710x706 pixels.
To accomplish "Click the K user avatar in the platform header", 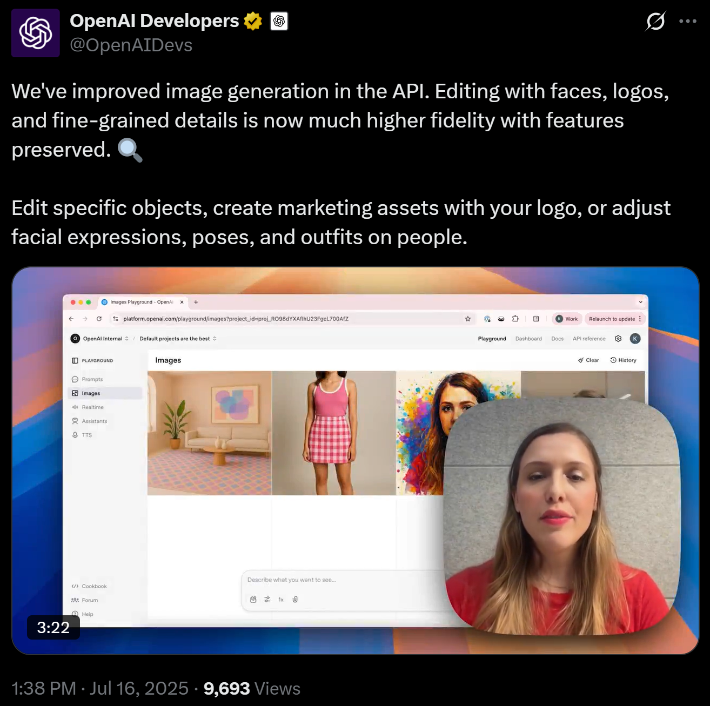I will tap(635, 339).
